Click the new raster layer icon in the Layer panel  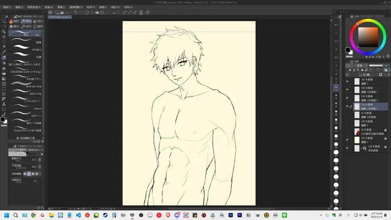click(x=360, y=75)
